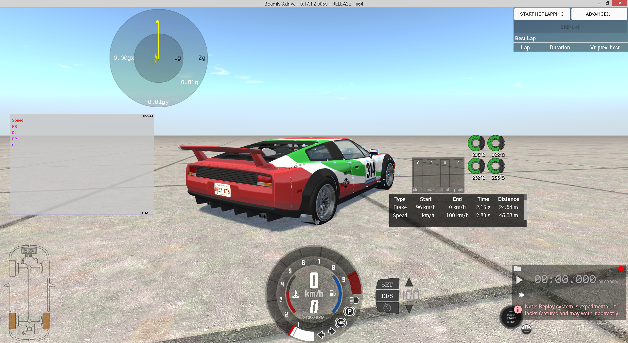The width and height of the screenshot is (628, 343).
Task: Toggle cruise control with speedometer icon
Action: point(387,307)
